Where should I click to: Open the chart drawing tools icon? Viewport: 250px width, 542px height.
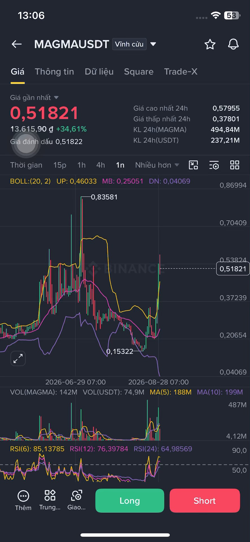click(x=193, y=165)
